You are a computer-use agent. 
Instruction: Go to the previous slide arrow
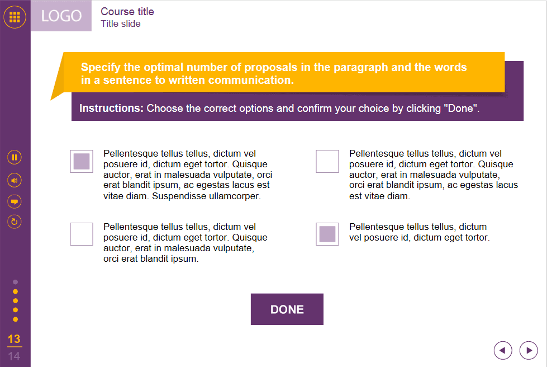(503, 350)
